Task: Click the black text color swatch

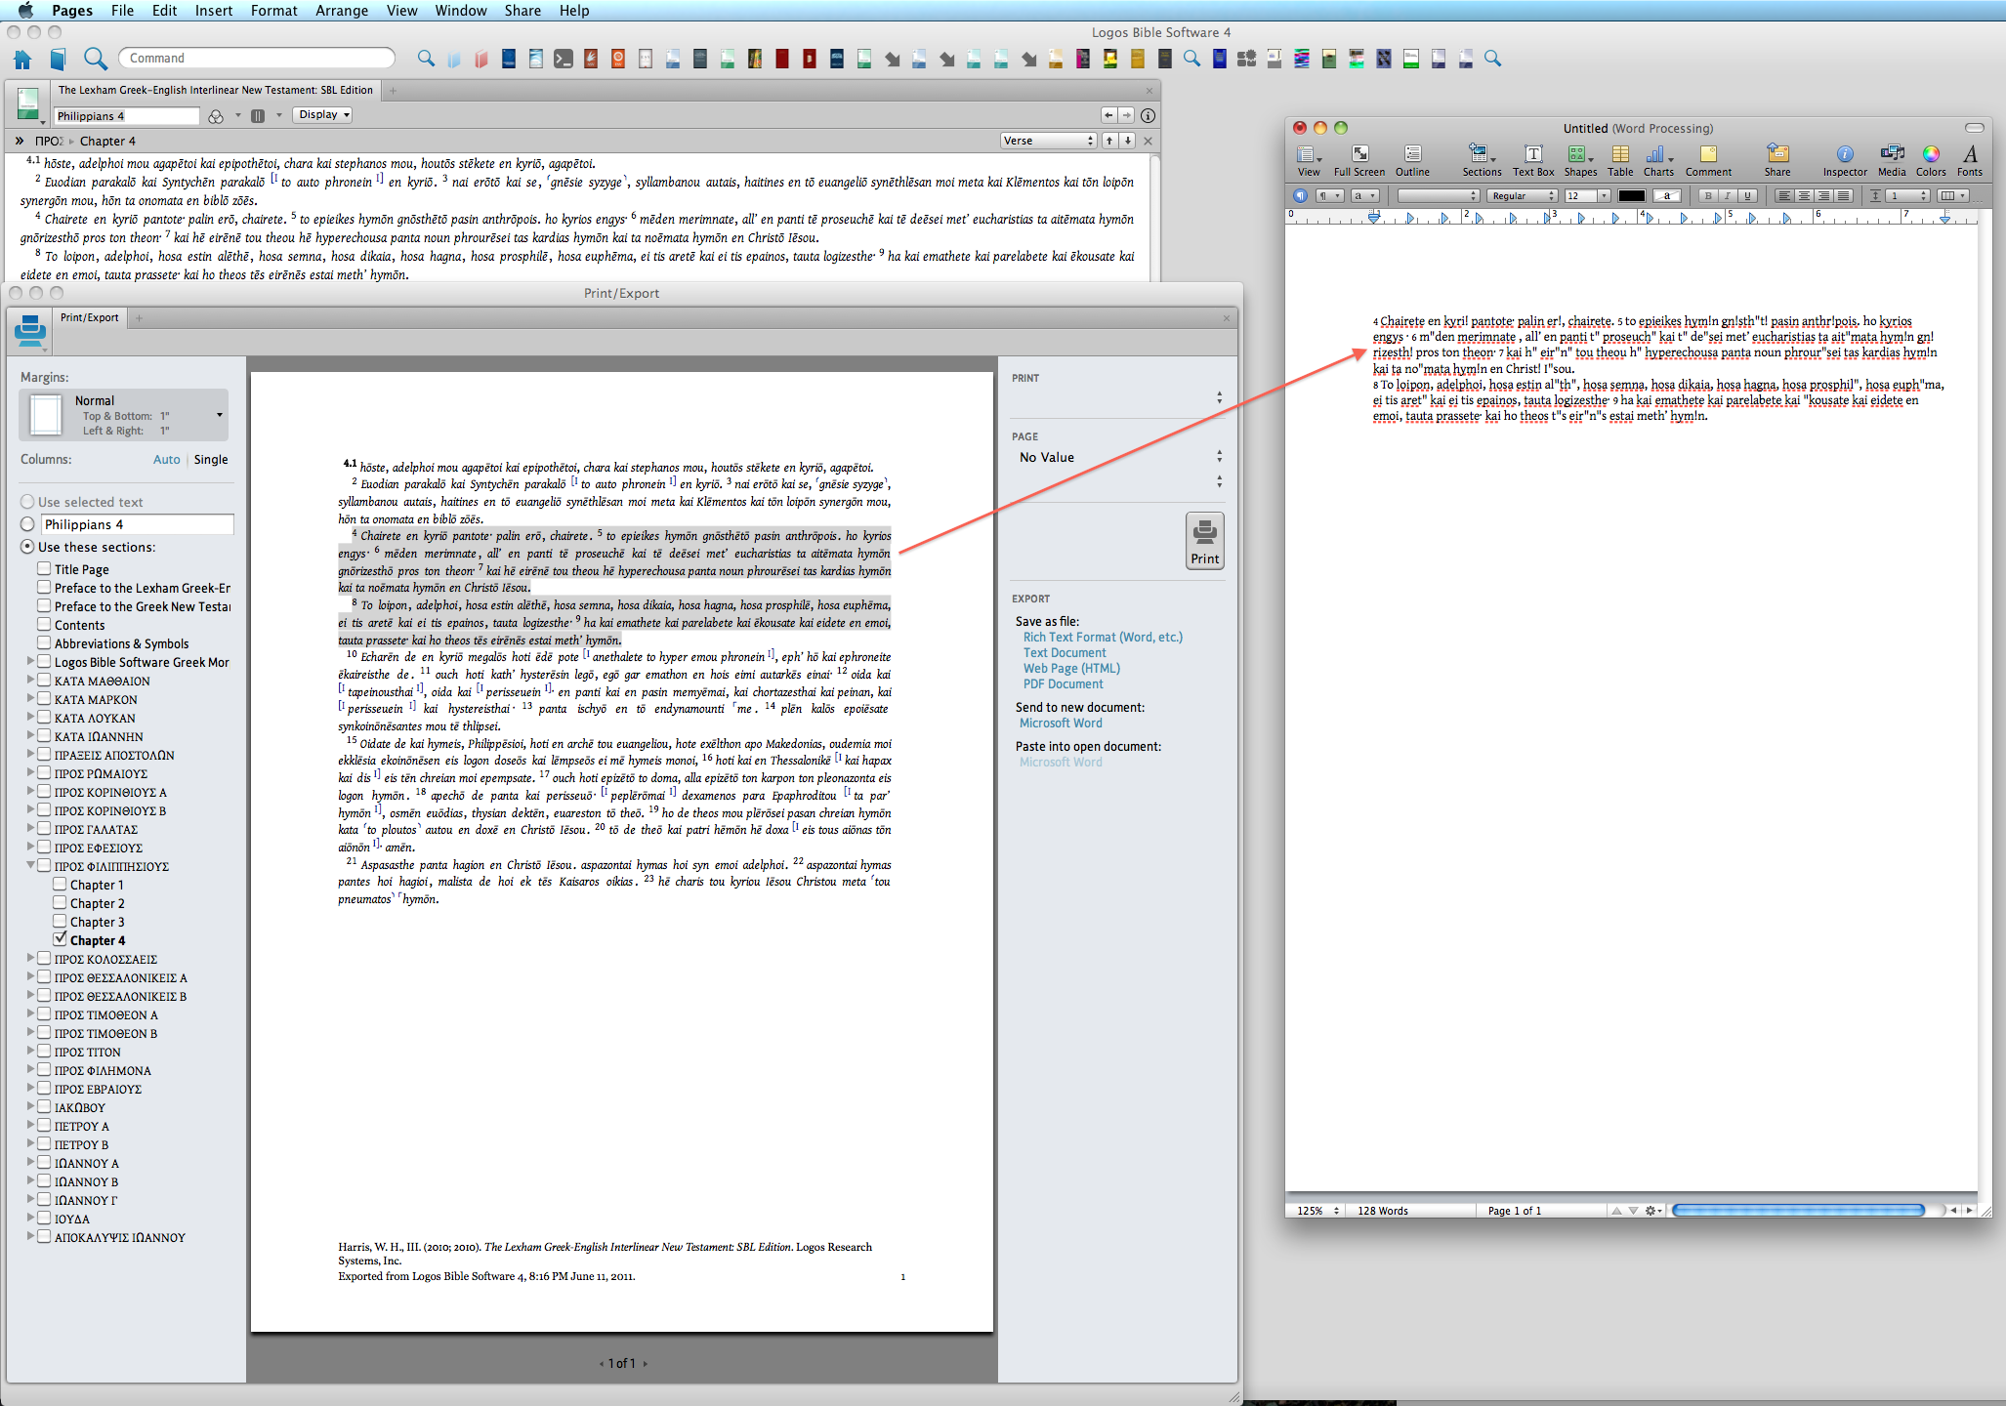Action: (x=1631, y=196)
